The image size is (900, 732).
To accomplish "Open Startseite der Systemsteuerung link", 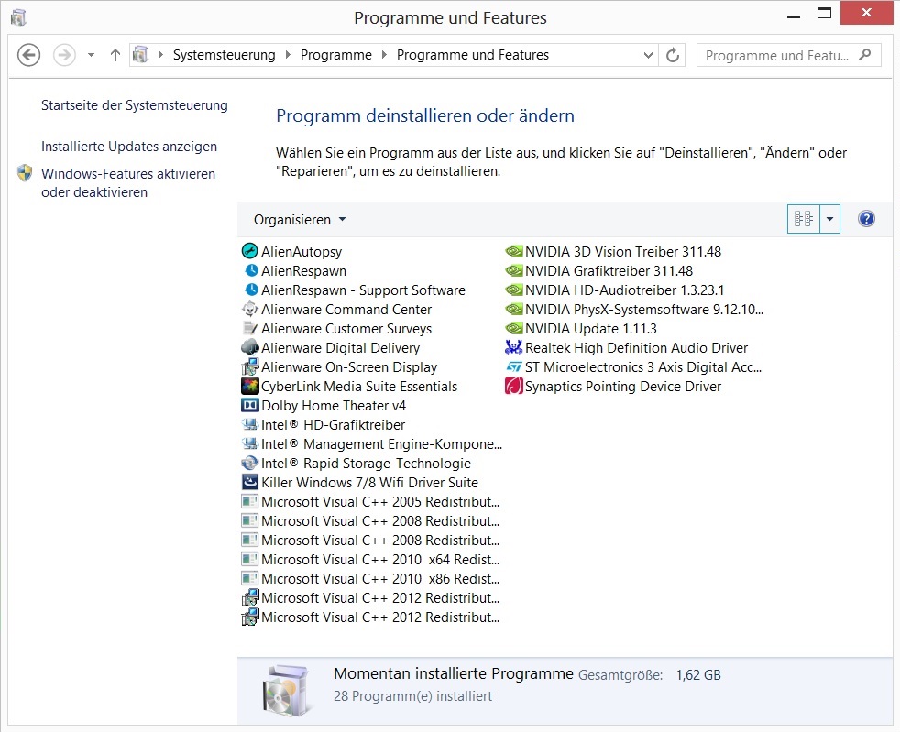I will pos(134,105).
